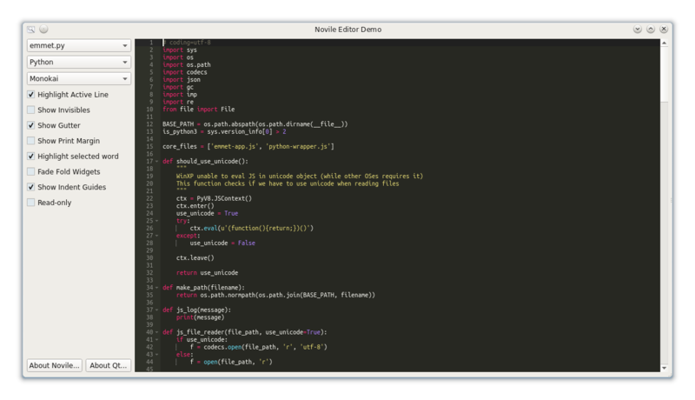Click the is_python3 assignment line
The image size is (695, 400).
pyautogui.click(x=224, y=131)
